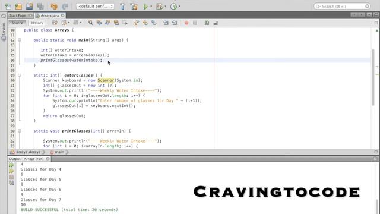Click the greyed-out Redo arrow icon
Viewport: 380px width, 214px height.
click(x=65, y=7)
